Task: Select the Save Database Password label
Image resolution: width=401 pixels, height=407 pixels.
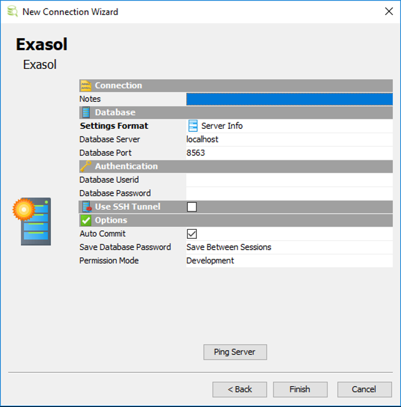Action: click(x=125, y=247)
